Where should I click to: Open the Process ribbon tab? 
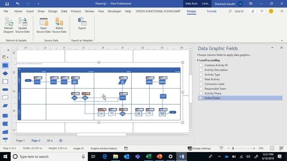76,11
